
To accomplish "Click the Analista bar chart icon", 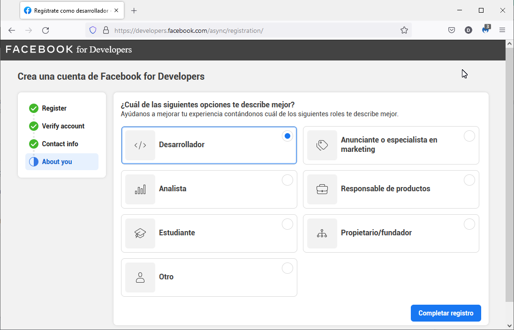I will [x=140, y=189].
